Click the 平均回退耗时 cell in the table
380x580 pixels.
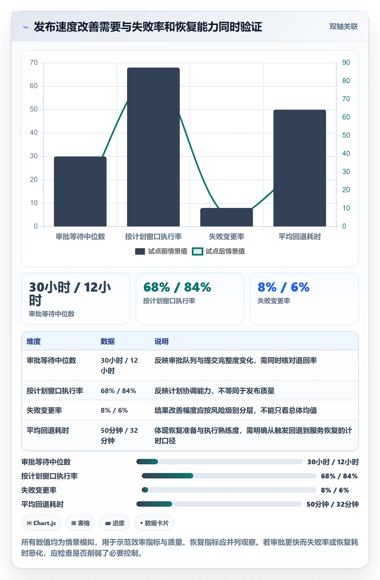pos(48,431)
